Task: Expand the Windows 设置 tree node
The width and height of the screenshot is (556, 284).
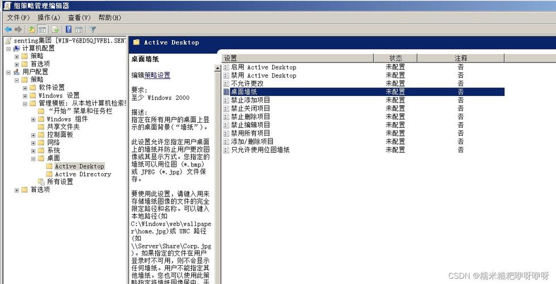Action: tap(25, 96)
